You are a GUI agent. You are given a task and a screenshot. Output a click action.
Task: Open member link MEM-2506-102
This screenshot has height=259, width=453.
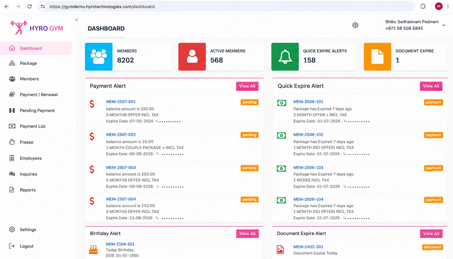pos(308,135)
